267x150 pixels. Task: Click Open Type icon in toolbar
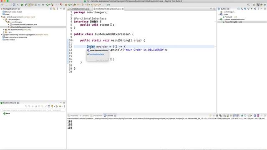point(74,5)
